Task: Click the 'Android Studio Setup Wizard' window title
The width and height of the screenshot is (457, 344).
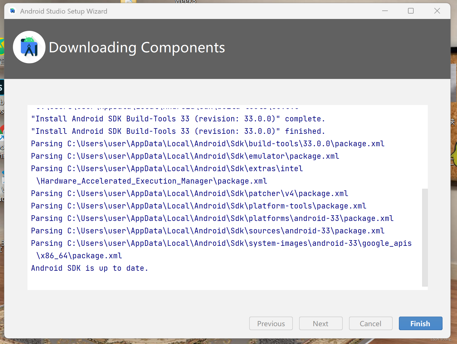Action: click(64, 11)
